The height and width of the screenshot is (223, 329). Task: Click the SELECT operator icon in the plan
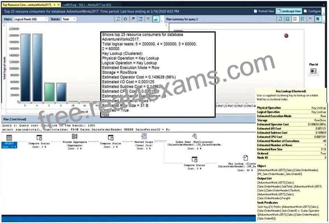[9, 138]
